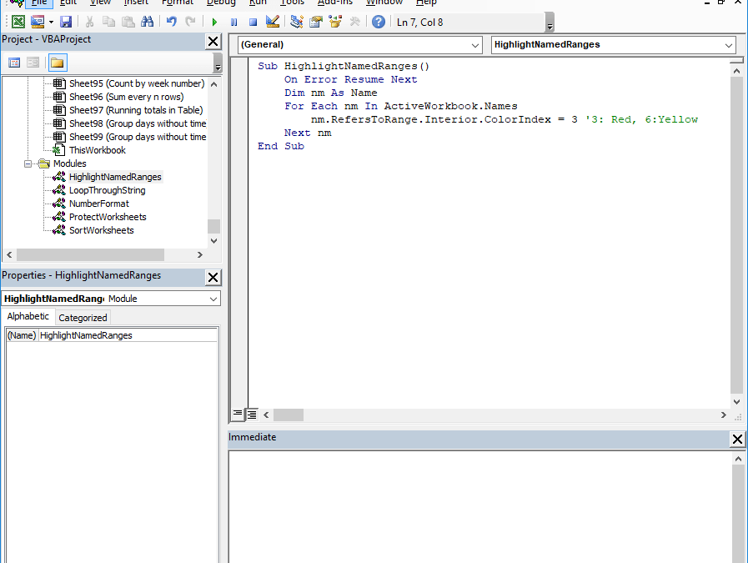748x563 pixels.
Task: Switch to the Alphabetic properties tab
Action: point(28,317)
